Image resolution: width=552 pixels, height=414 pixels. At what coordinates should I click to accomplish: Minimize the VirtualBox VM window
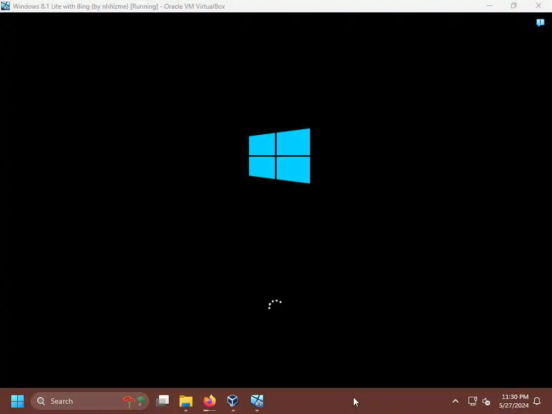[489, 6]
